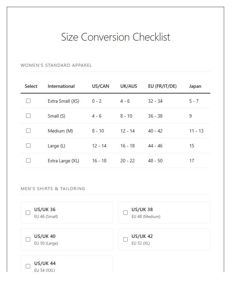Check the Extra Large (XL) checkbox
237x305 pixels.
coord(28,160)
